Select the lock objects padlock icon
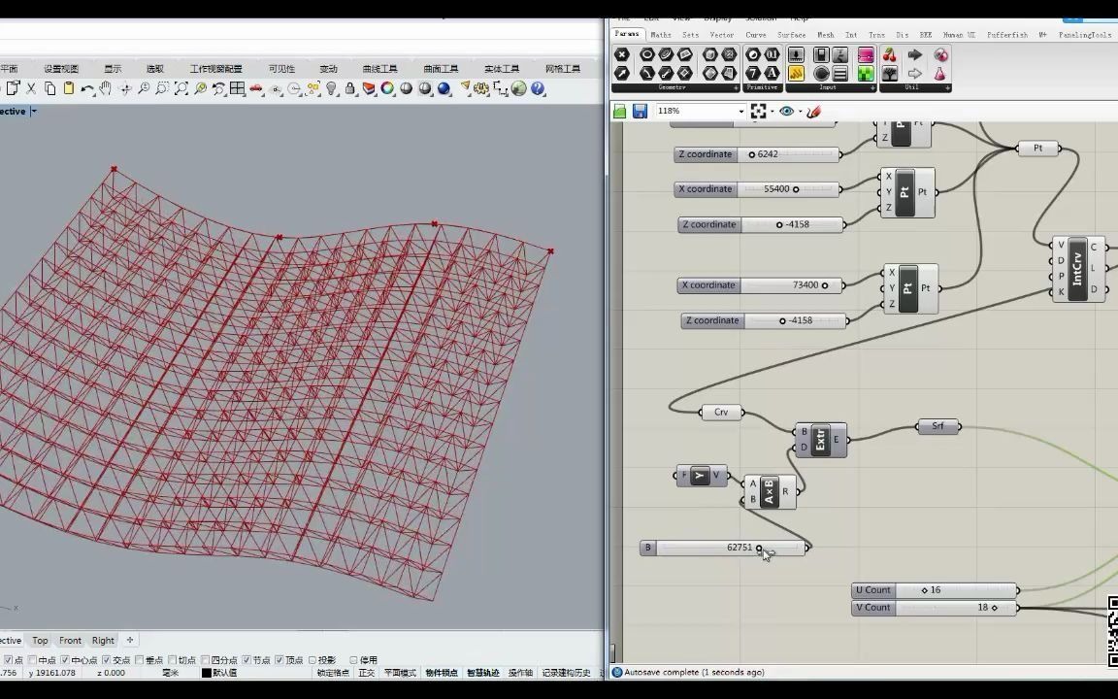Image resolution: width=1118 pixels, height=699 pixels. pos(351,88)
